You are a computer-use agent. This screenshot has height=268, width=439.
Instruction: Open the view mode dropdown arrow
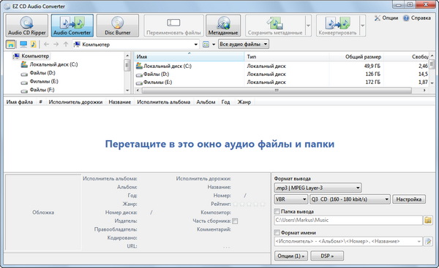coord(214,44)
